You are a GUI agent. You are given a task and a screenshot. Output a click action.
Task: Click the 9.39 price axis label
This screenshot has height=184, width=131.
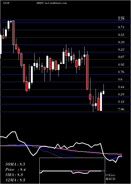coord(121,42)
